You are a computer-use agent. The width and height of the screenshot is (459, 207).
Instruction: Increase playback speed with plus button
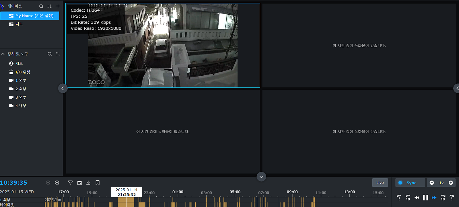pos(451,183)
